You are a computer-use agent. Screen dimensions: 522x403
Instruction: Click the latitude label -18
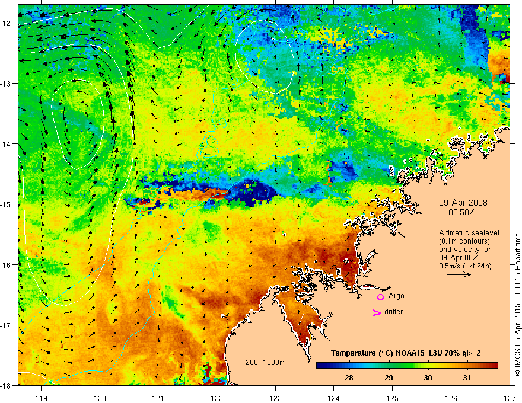(7, 385)
